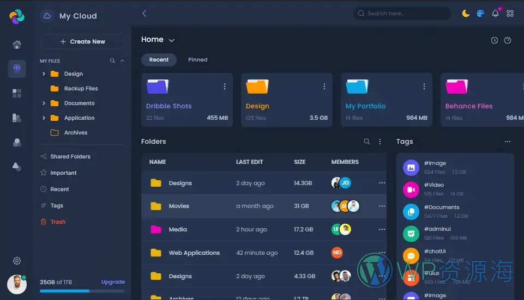524x300 pixels.
Task: Open Dribble Shots card options menu
Action: point(225,87)
